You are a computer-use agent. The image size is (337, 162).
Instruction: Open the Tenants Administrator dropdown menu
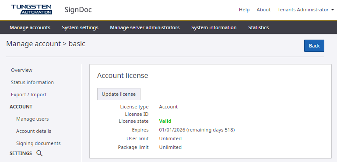tap(305, 10)
